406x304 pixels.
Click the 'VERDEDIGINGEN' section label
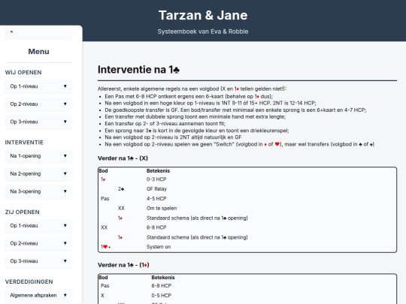[x=29, y=281]
